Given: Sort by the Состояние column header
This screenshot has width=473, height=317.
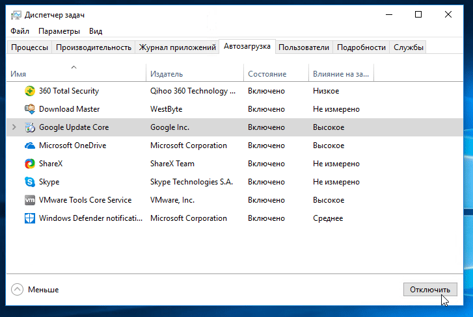Looking at the screenshot, I should point(276,73).
